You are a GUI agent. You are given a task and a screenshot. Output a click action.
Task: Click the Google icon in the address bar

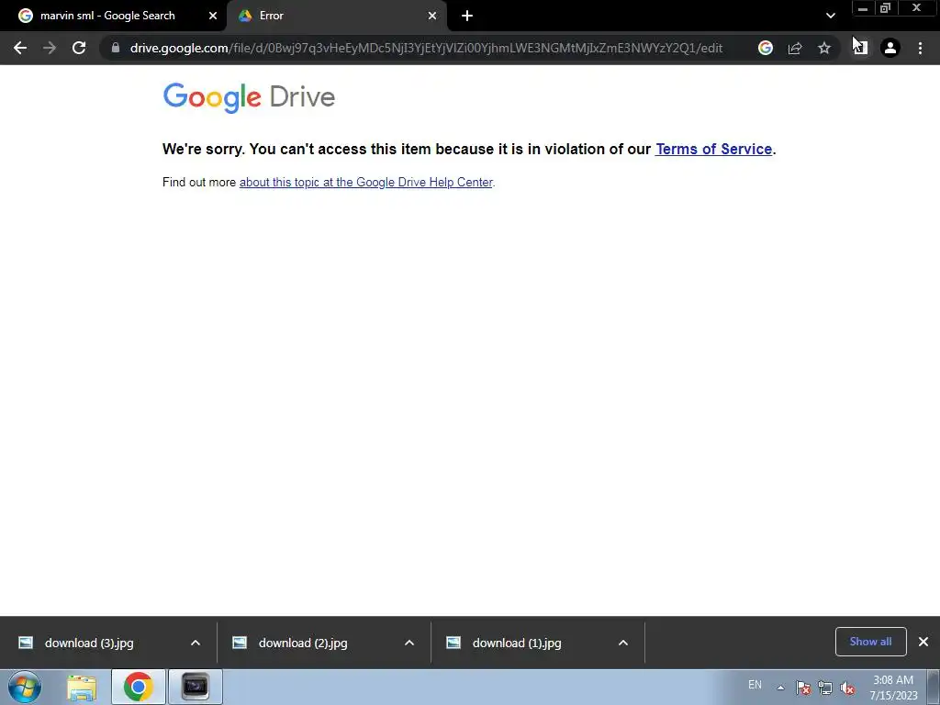[765, 48]
